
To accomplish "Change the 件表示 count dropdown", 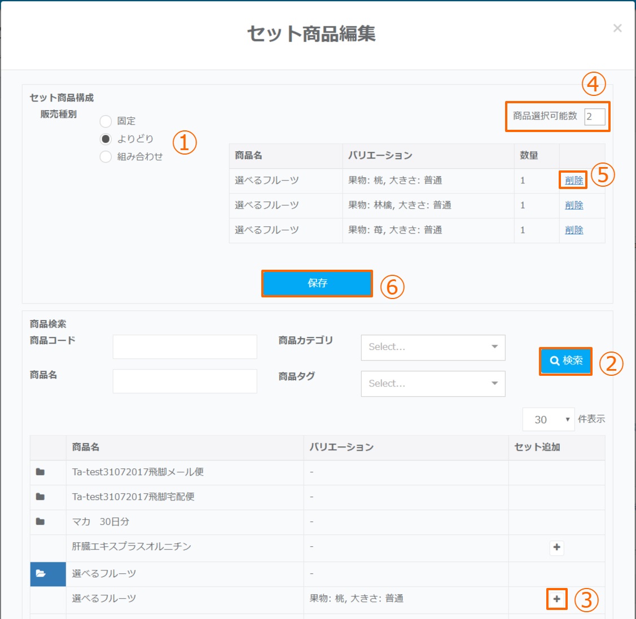I will pyautogui.click(x=548, y=419).
